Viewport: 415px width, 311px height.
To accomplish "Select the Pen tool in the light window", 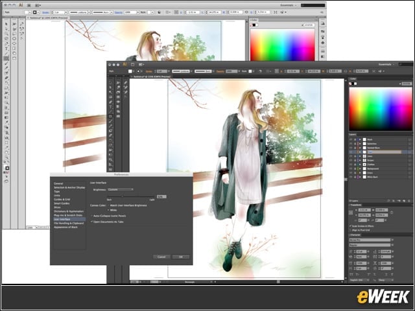I will (6, 44).
